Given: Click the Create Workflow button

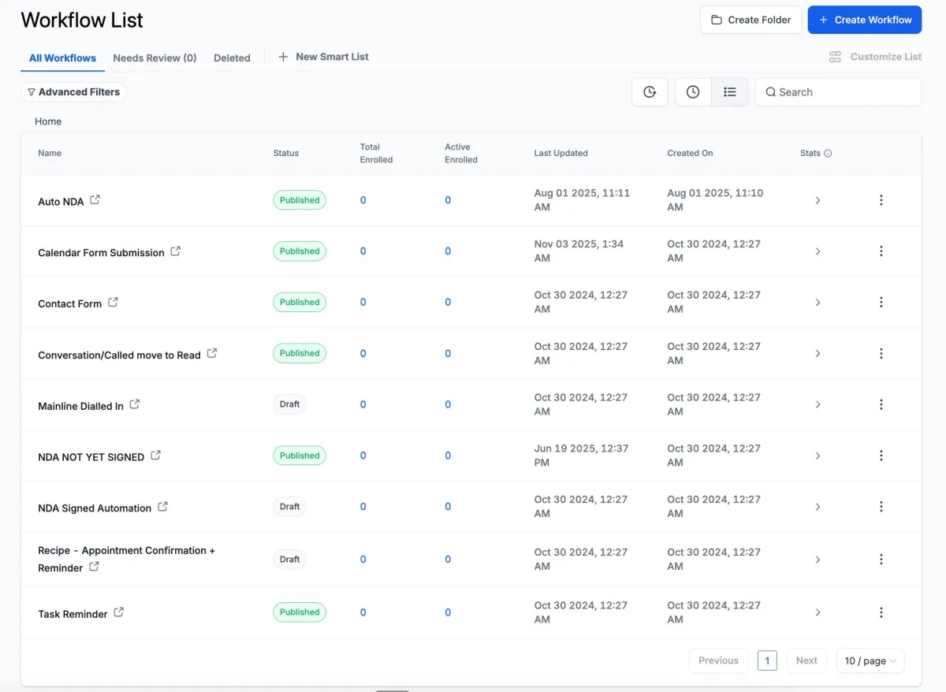Looking at the screenshot, I should click(x=864, y=20).
